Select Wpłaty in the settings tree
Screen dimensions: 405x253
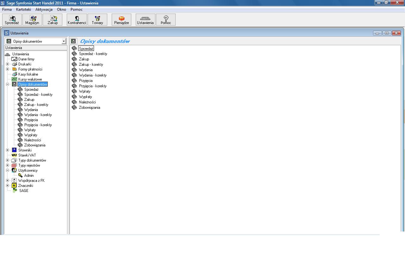point(30,130)
